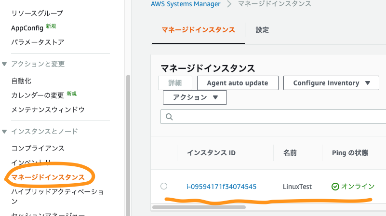The height and width of the screenshot is (216, 386).
Task: Click the sidebar vertical scrollbar
Action: [128, 145]
